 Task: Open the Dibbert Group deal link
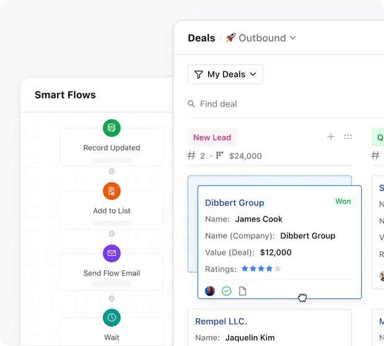point(234,203)
